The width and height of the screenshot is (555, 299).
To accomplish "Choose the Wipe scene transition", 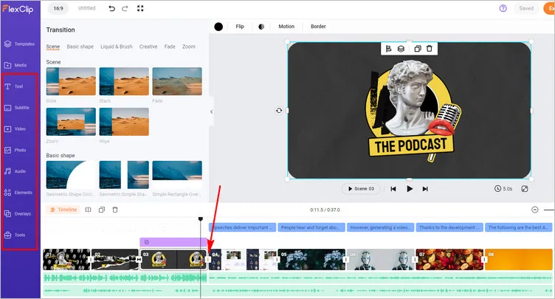I will tap(124, 122).
